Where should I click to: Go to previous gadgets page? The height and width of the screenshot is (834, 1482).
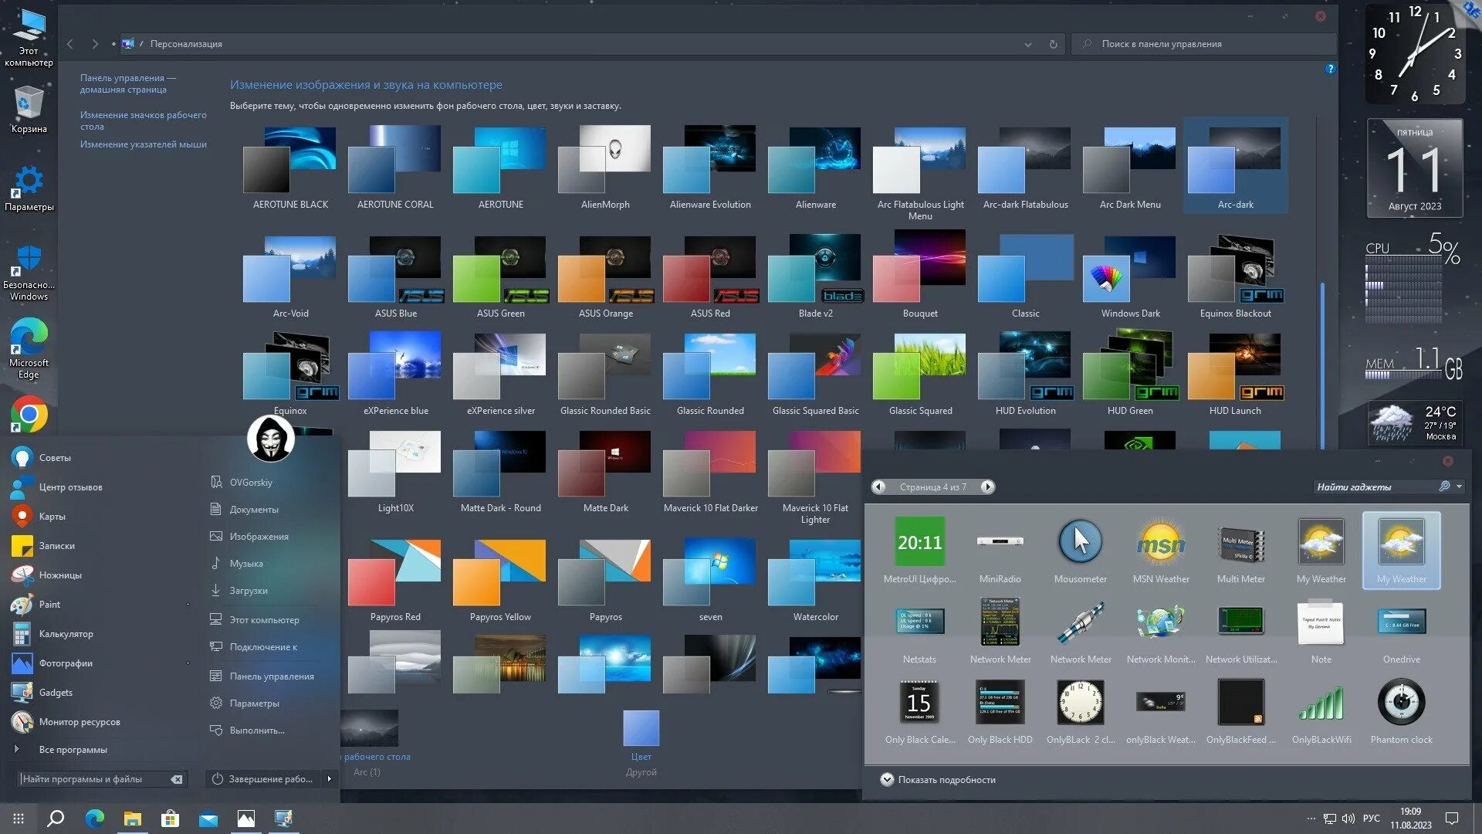click(x=879, y=486)
